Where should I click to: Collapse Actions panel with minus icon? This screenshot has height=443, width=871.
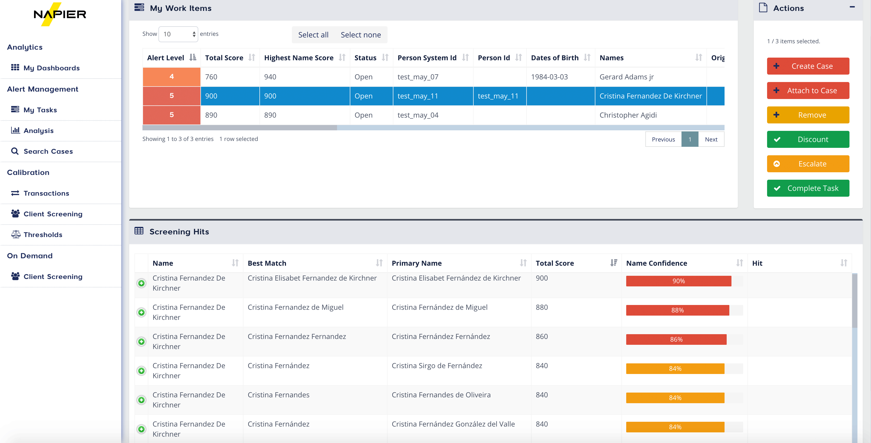852,7
